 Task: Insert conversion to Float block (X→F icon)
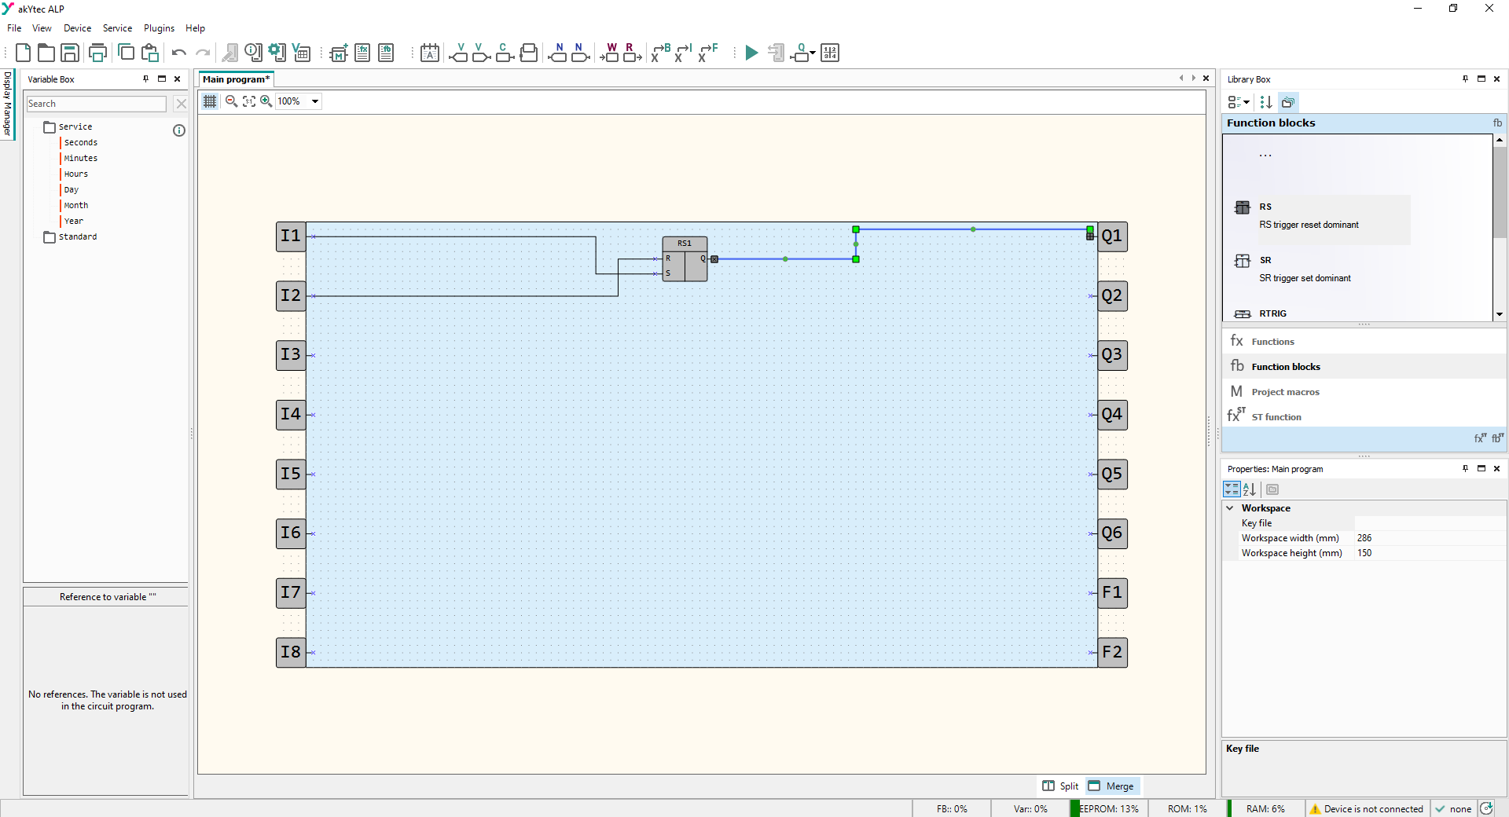point(708,53)
